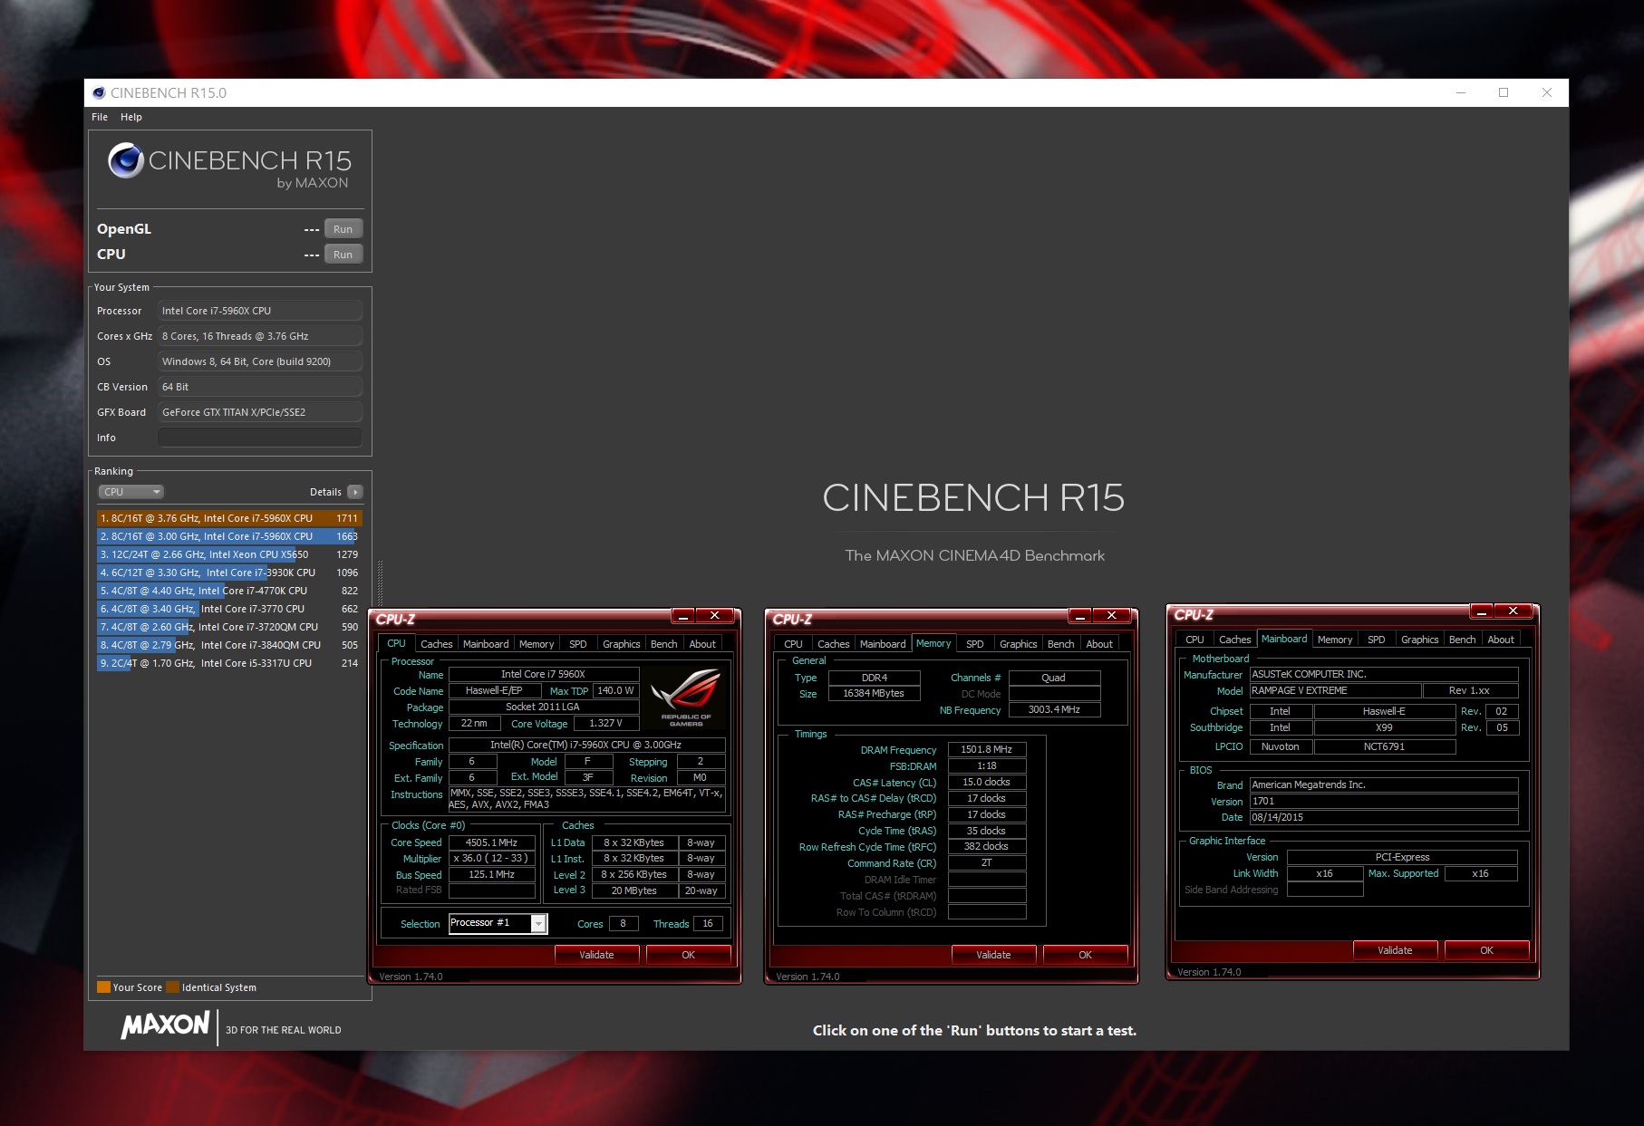Viewport: 1644px width, 1126px height.
Task: Minimize the Cinebench window
Action: coord(1461,92)
